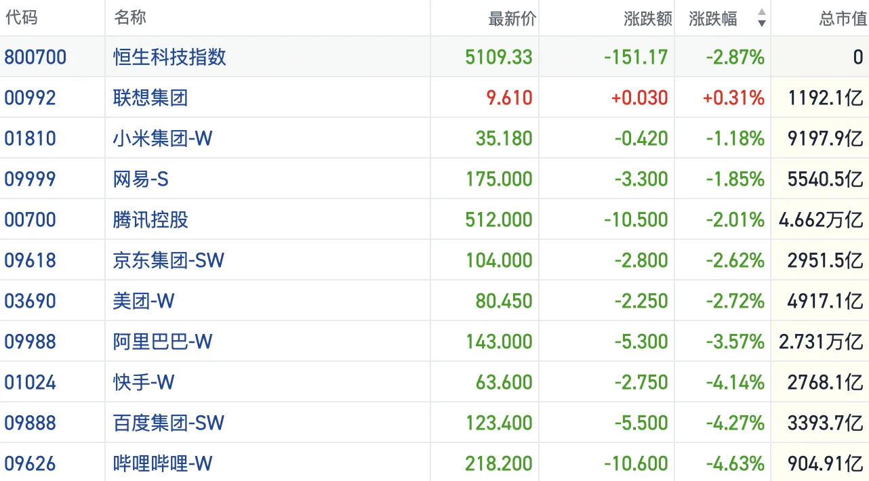Screen dimensions: 869x481
Task: Click the 总市值 column header
Action: coord(843,18)
